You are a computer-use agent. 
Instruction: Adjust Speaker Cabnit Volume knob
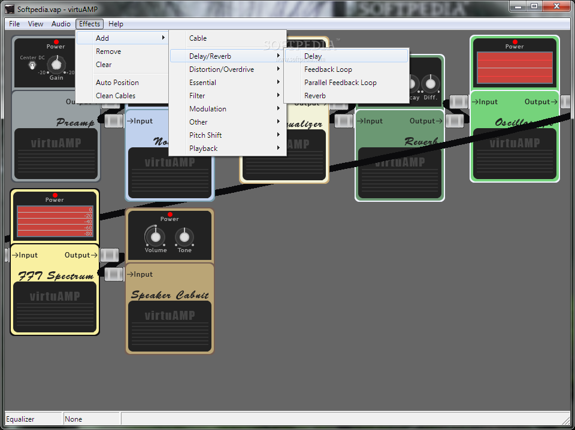coord(156,237)
